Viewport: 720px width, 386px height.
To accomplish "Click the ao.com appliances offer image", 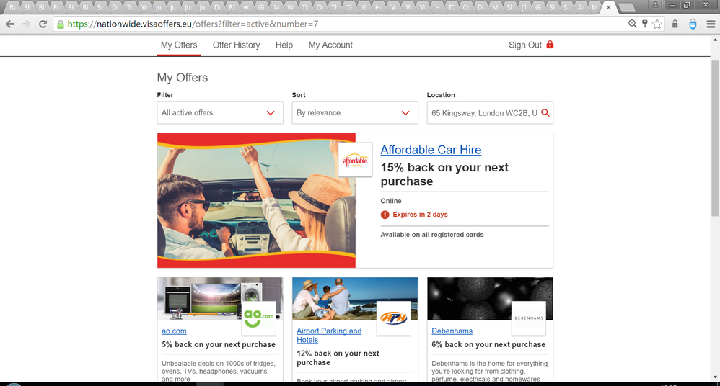I will pos(220,298).
